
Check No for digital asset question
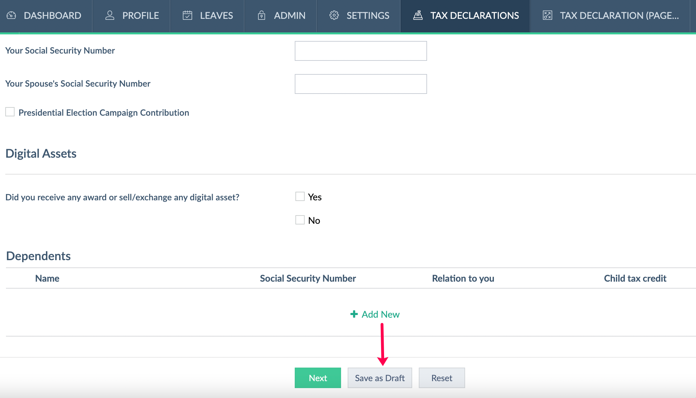[300, 220]
